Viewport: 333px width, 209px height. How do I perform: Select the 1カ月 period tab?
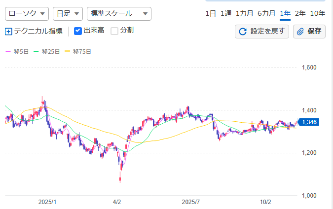(x=244, y=14)
